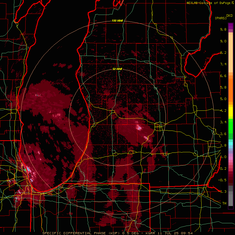This screenshot has height=235, width=235.
Task: Click the 100 NMI range ring label
Action: (117, 21)
